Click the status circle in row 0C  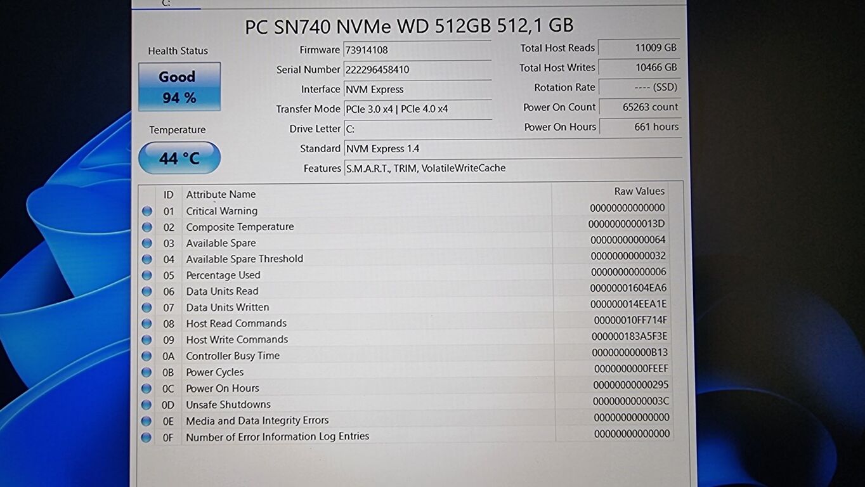click(x=147, y=388)
